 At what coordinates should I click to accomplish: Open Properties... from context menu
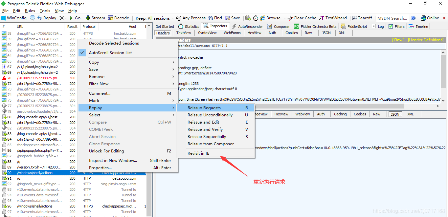tap(128, 168)
